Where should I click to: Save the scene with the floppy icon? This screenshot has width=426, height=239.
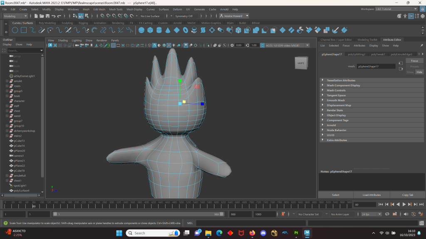[47, 16]
